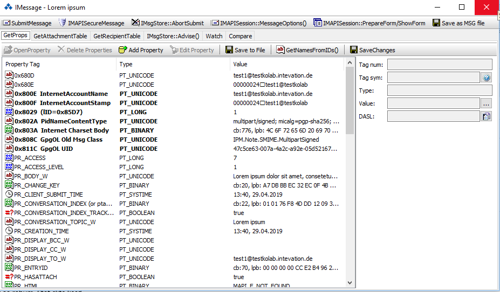This screenshot has height=292, width=500.
Task: Open the GetRecipientTable tab
Action: click(x=117, y=36)
